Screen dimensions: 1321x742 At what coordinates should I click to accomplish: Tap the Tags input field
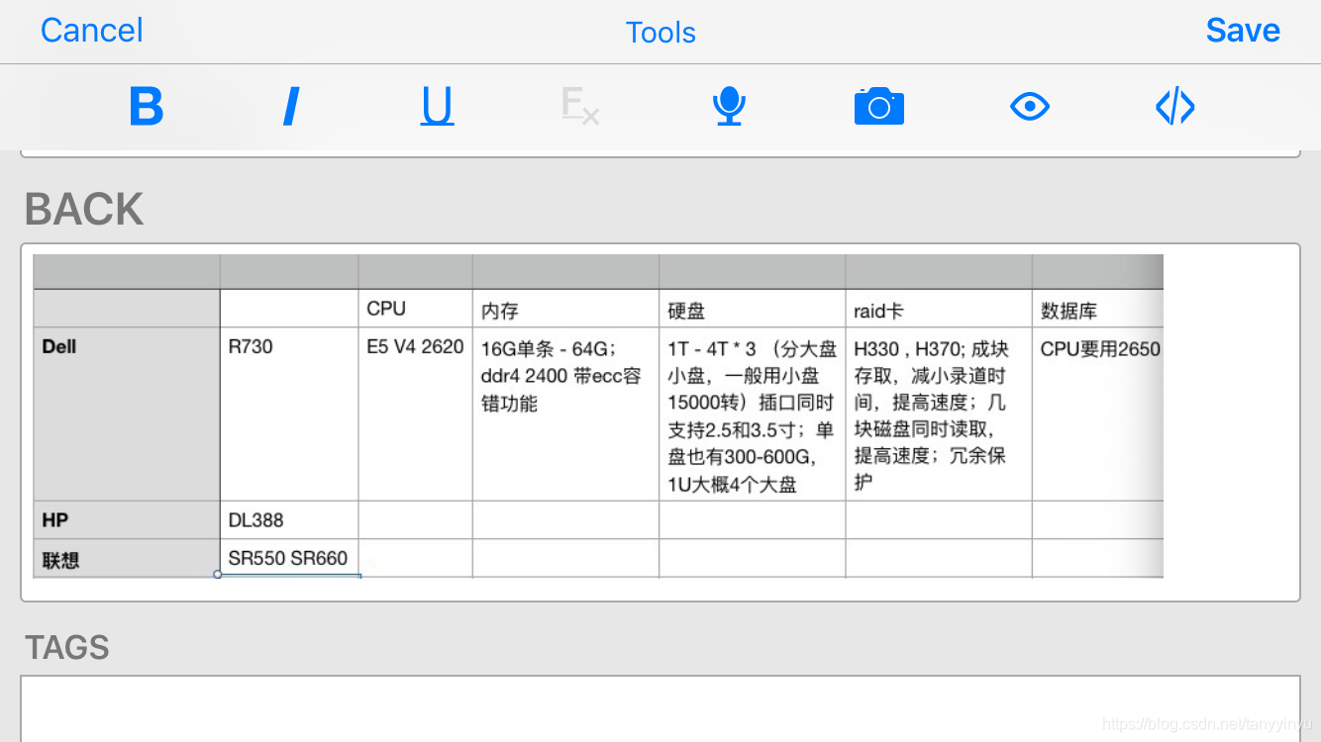pyautogui.click(x=660, y=708)
